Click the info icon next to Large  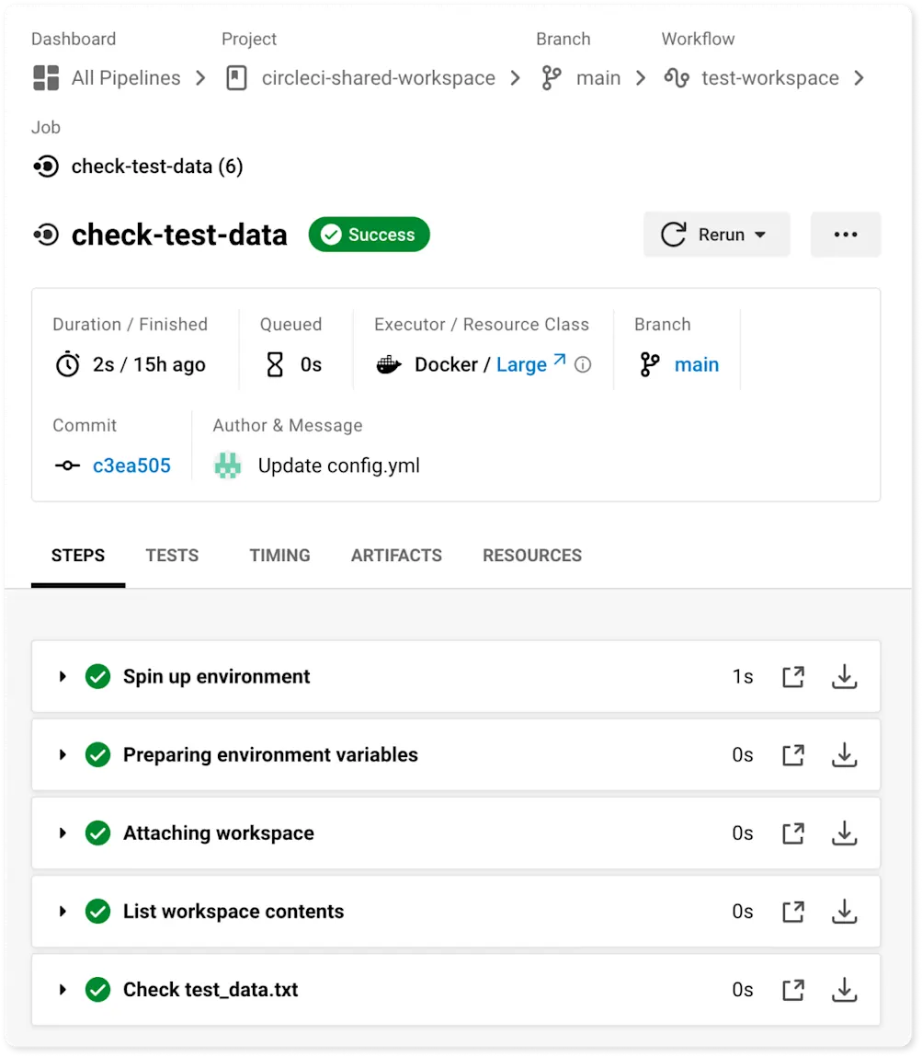point(582,365)
